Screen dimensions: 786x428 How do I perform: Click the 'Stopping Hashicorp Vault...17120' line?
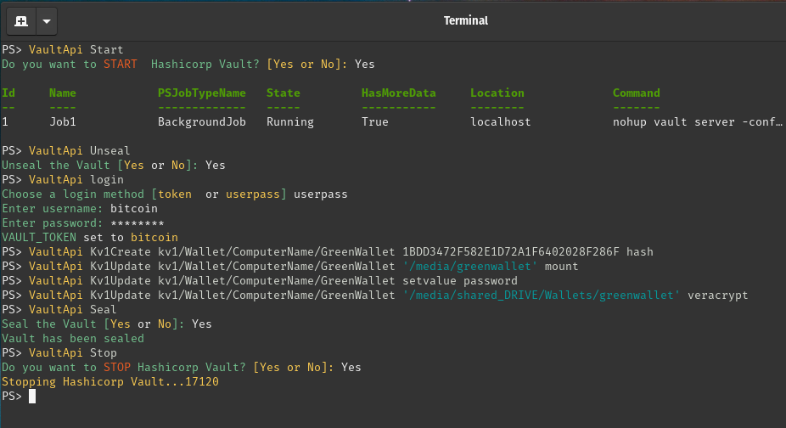click(x=110, y=382)
